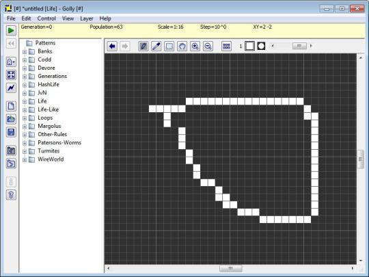Image resolution: width=369 pixels, height=277 pixels.
Task: Start generating with the green play button
Action: (11, 30)
